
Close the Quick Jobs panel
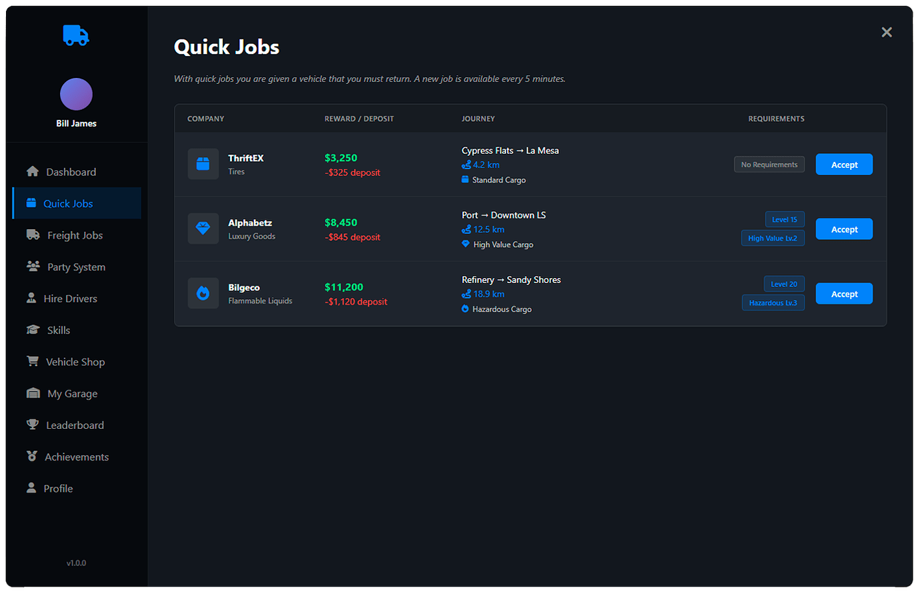887,32
